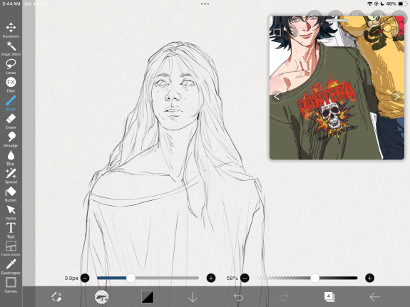Pick the Eraser tool
The image size is (410, 307).
(x=11, y=122)
